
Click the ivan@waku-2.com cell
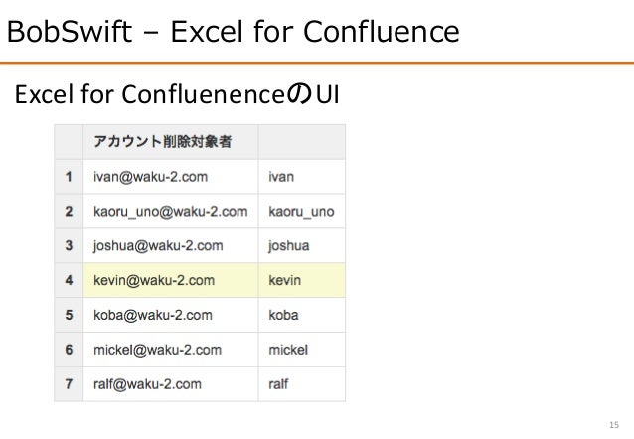(171, 177)
